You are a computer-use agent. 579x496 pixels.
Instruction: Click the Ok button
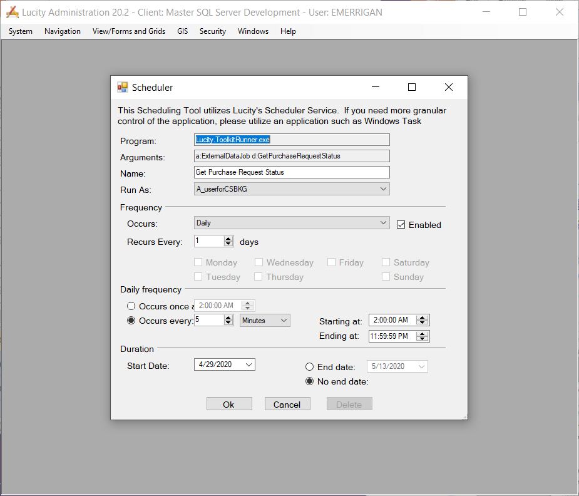229,404
